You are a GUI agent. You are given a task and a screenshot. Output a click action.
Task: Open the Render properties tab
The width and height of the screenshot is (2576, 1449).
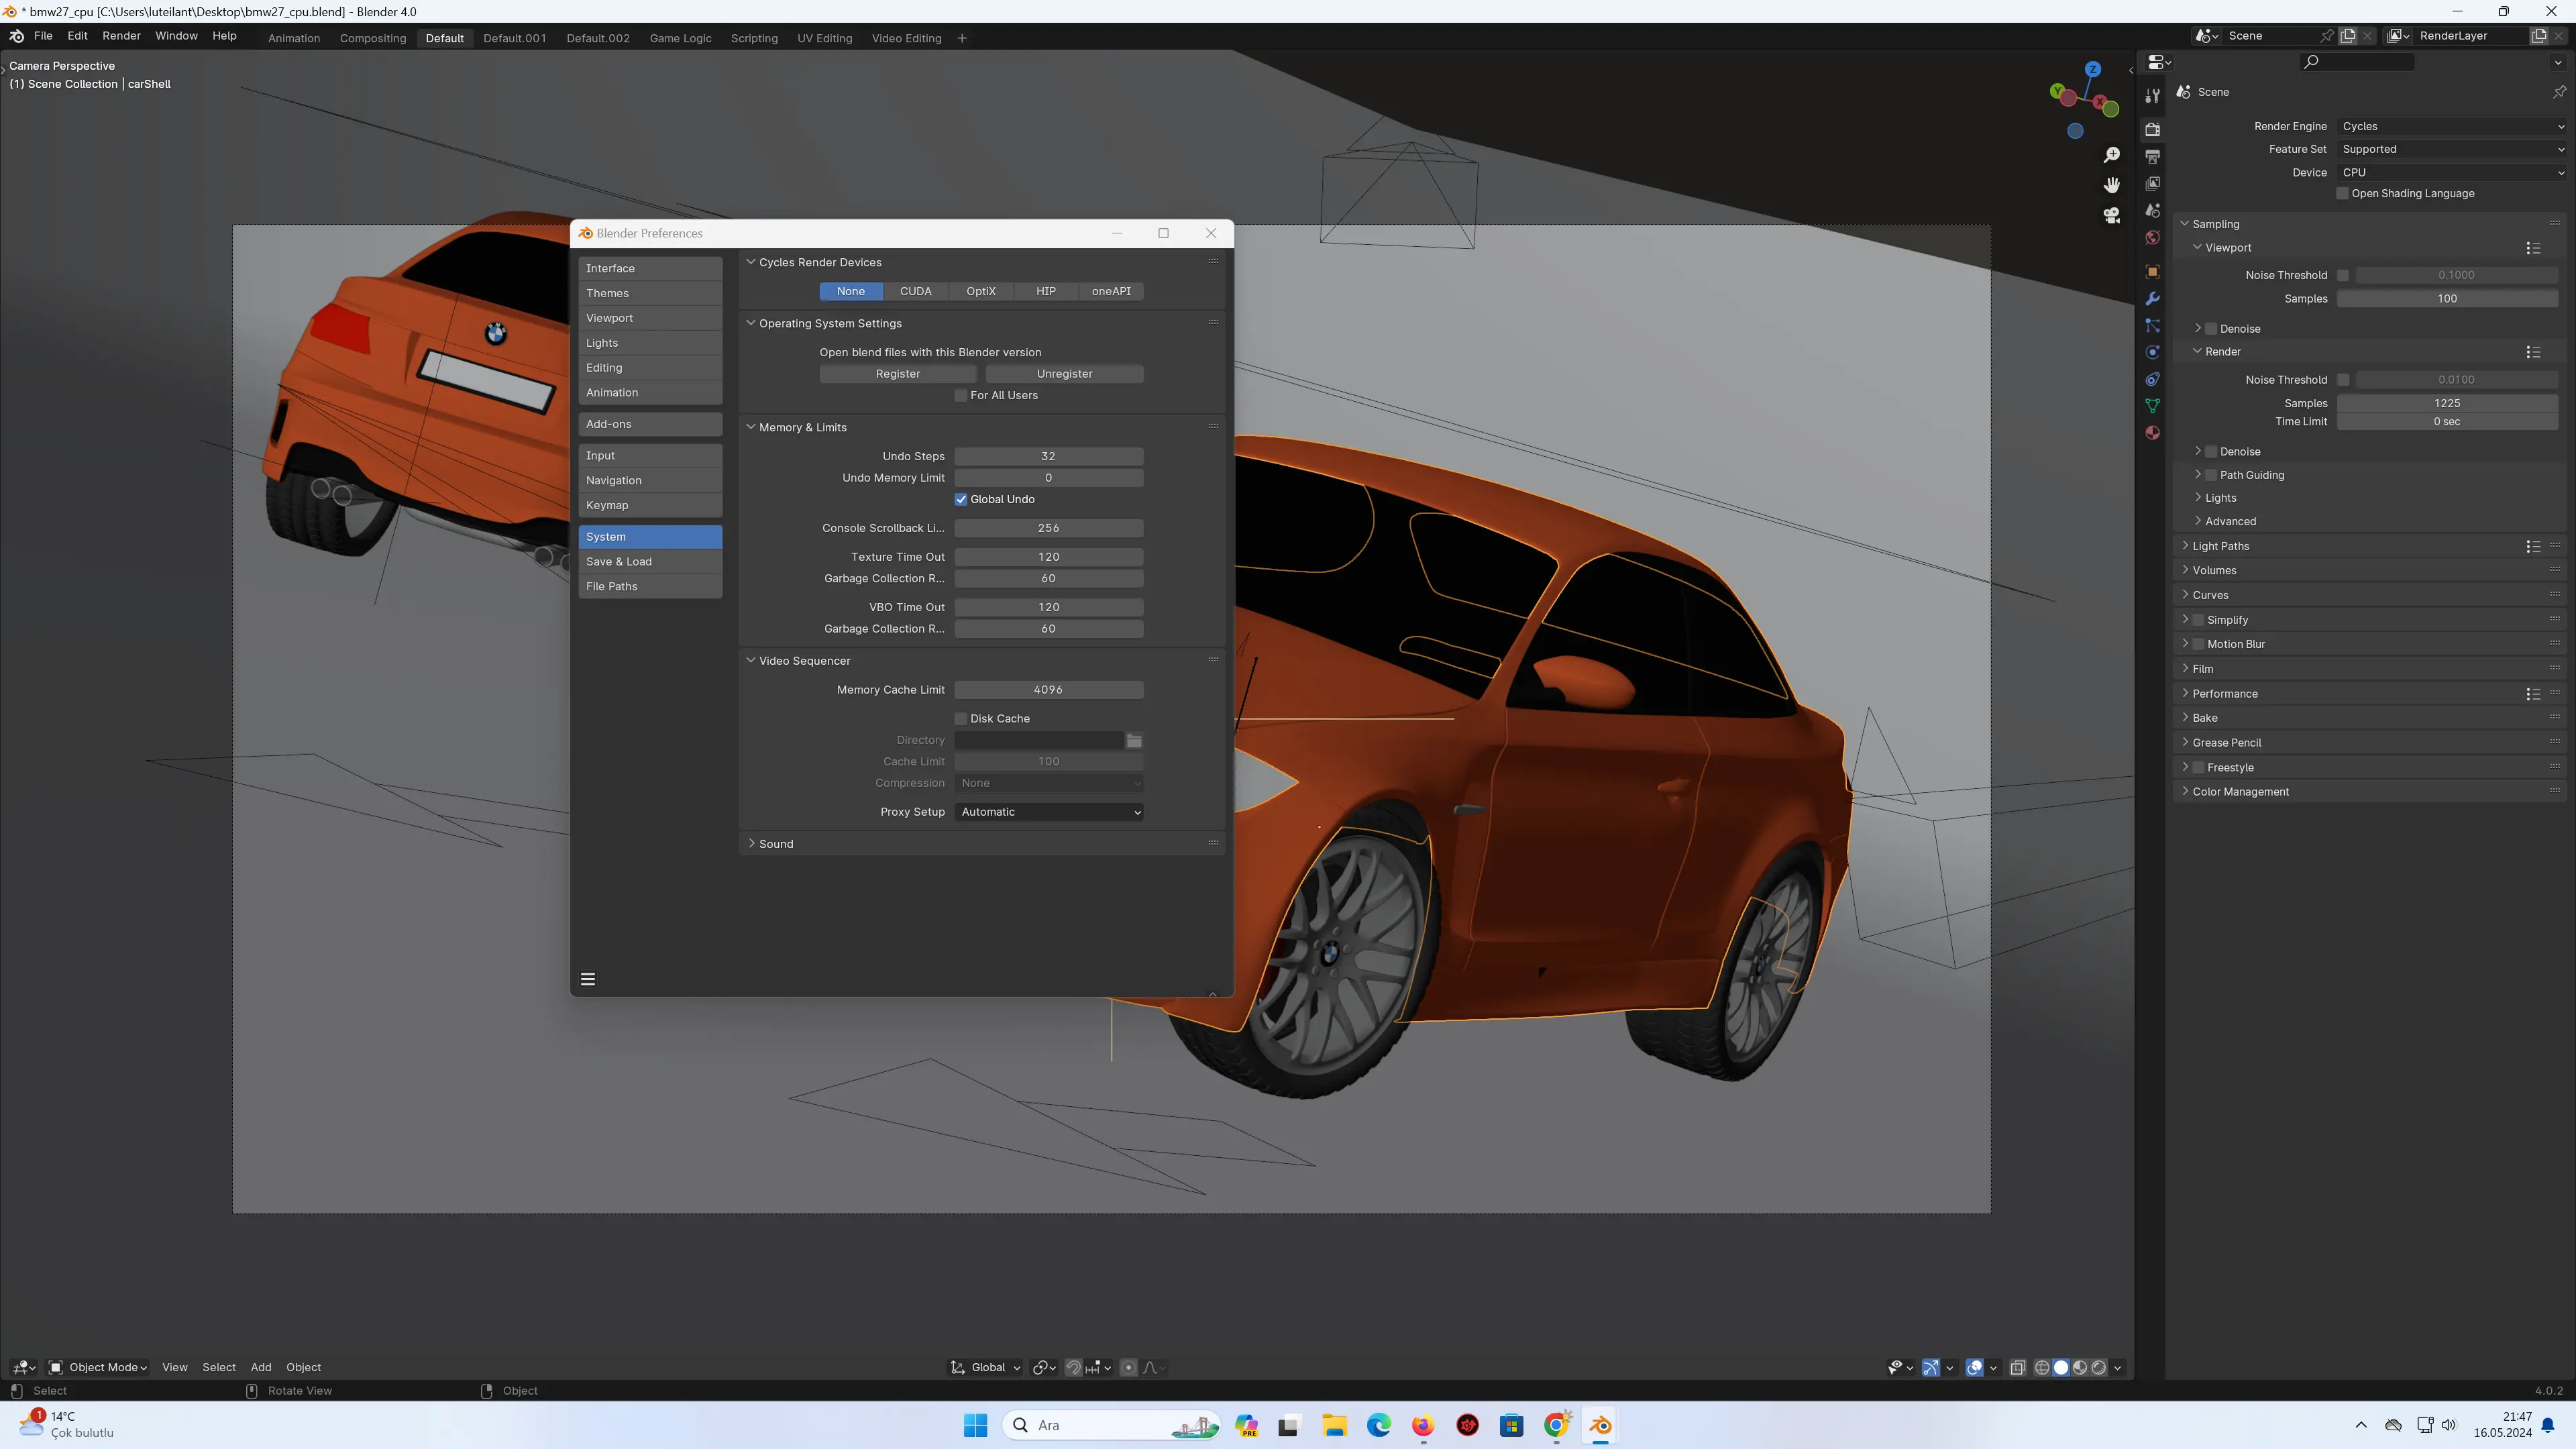[x=2152, y=129]
